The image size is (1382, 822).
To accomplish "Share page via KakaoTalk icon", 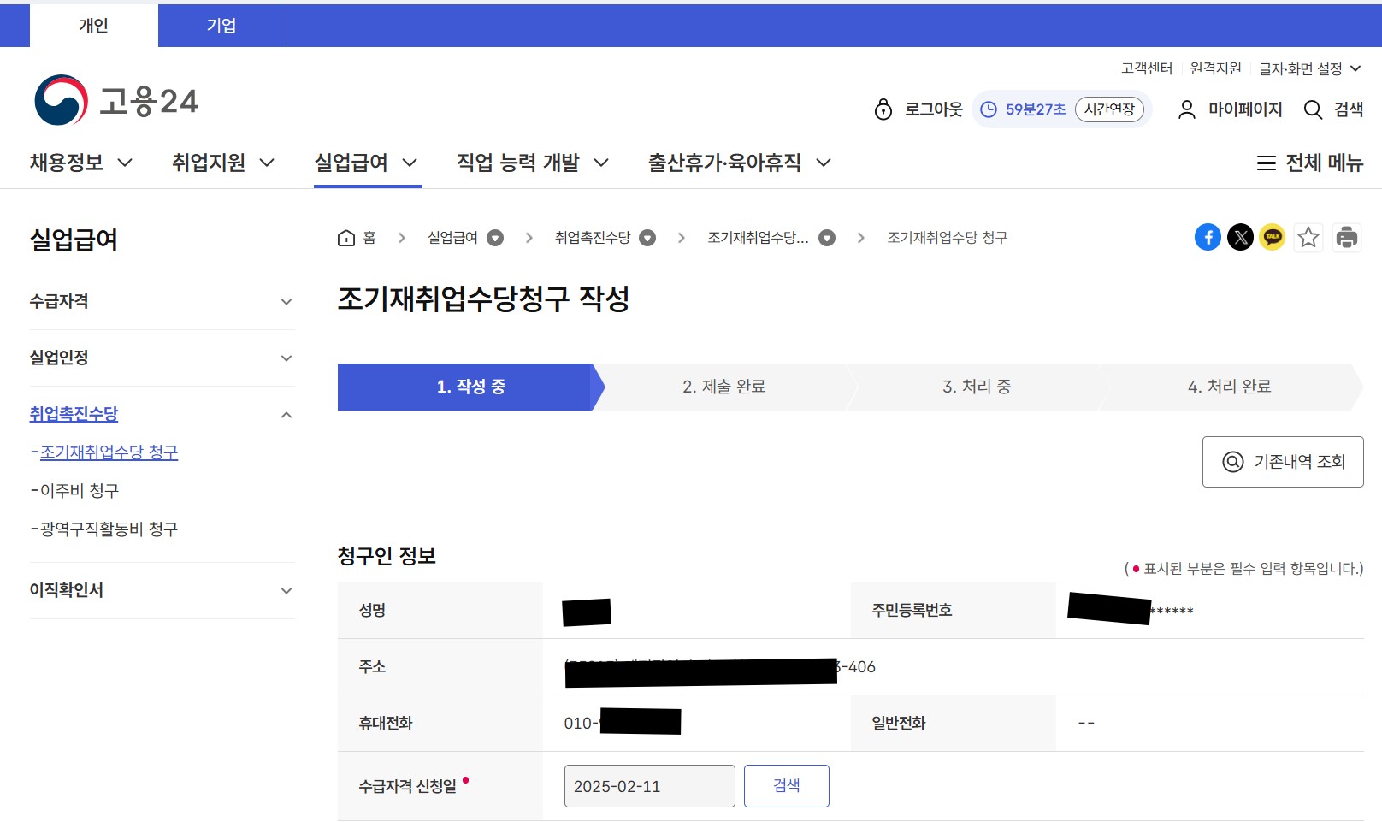I will click(x=1273, y=237).
